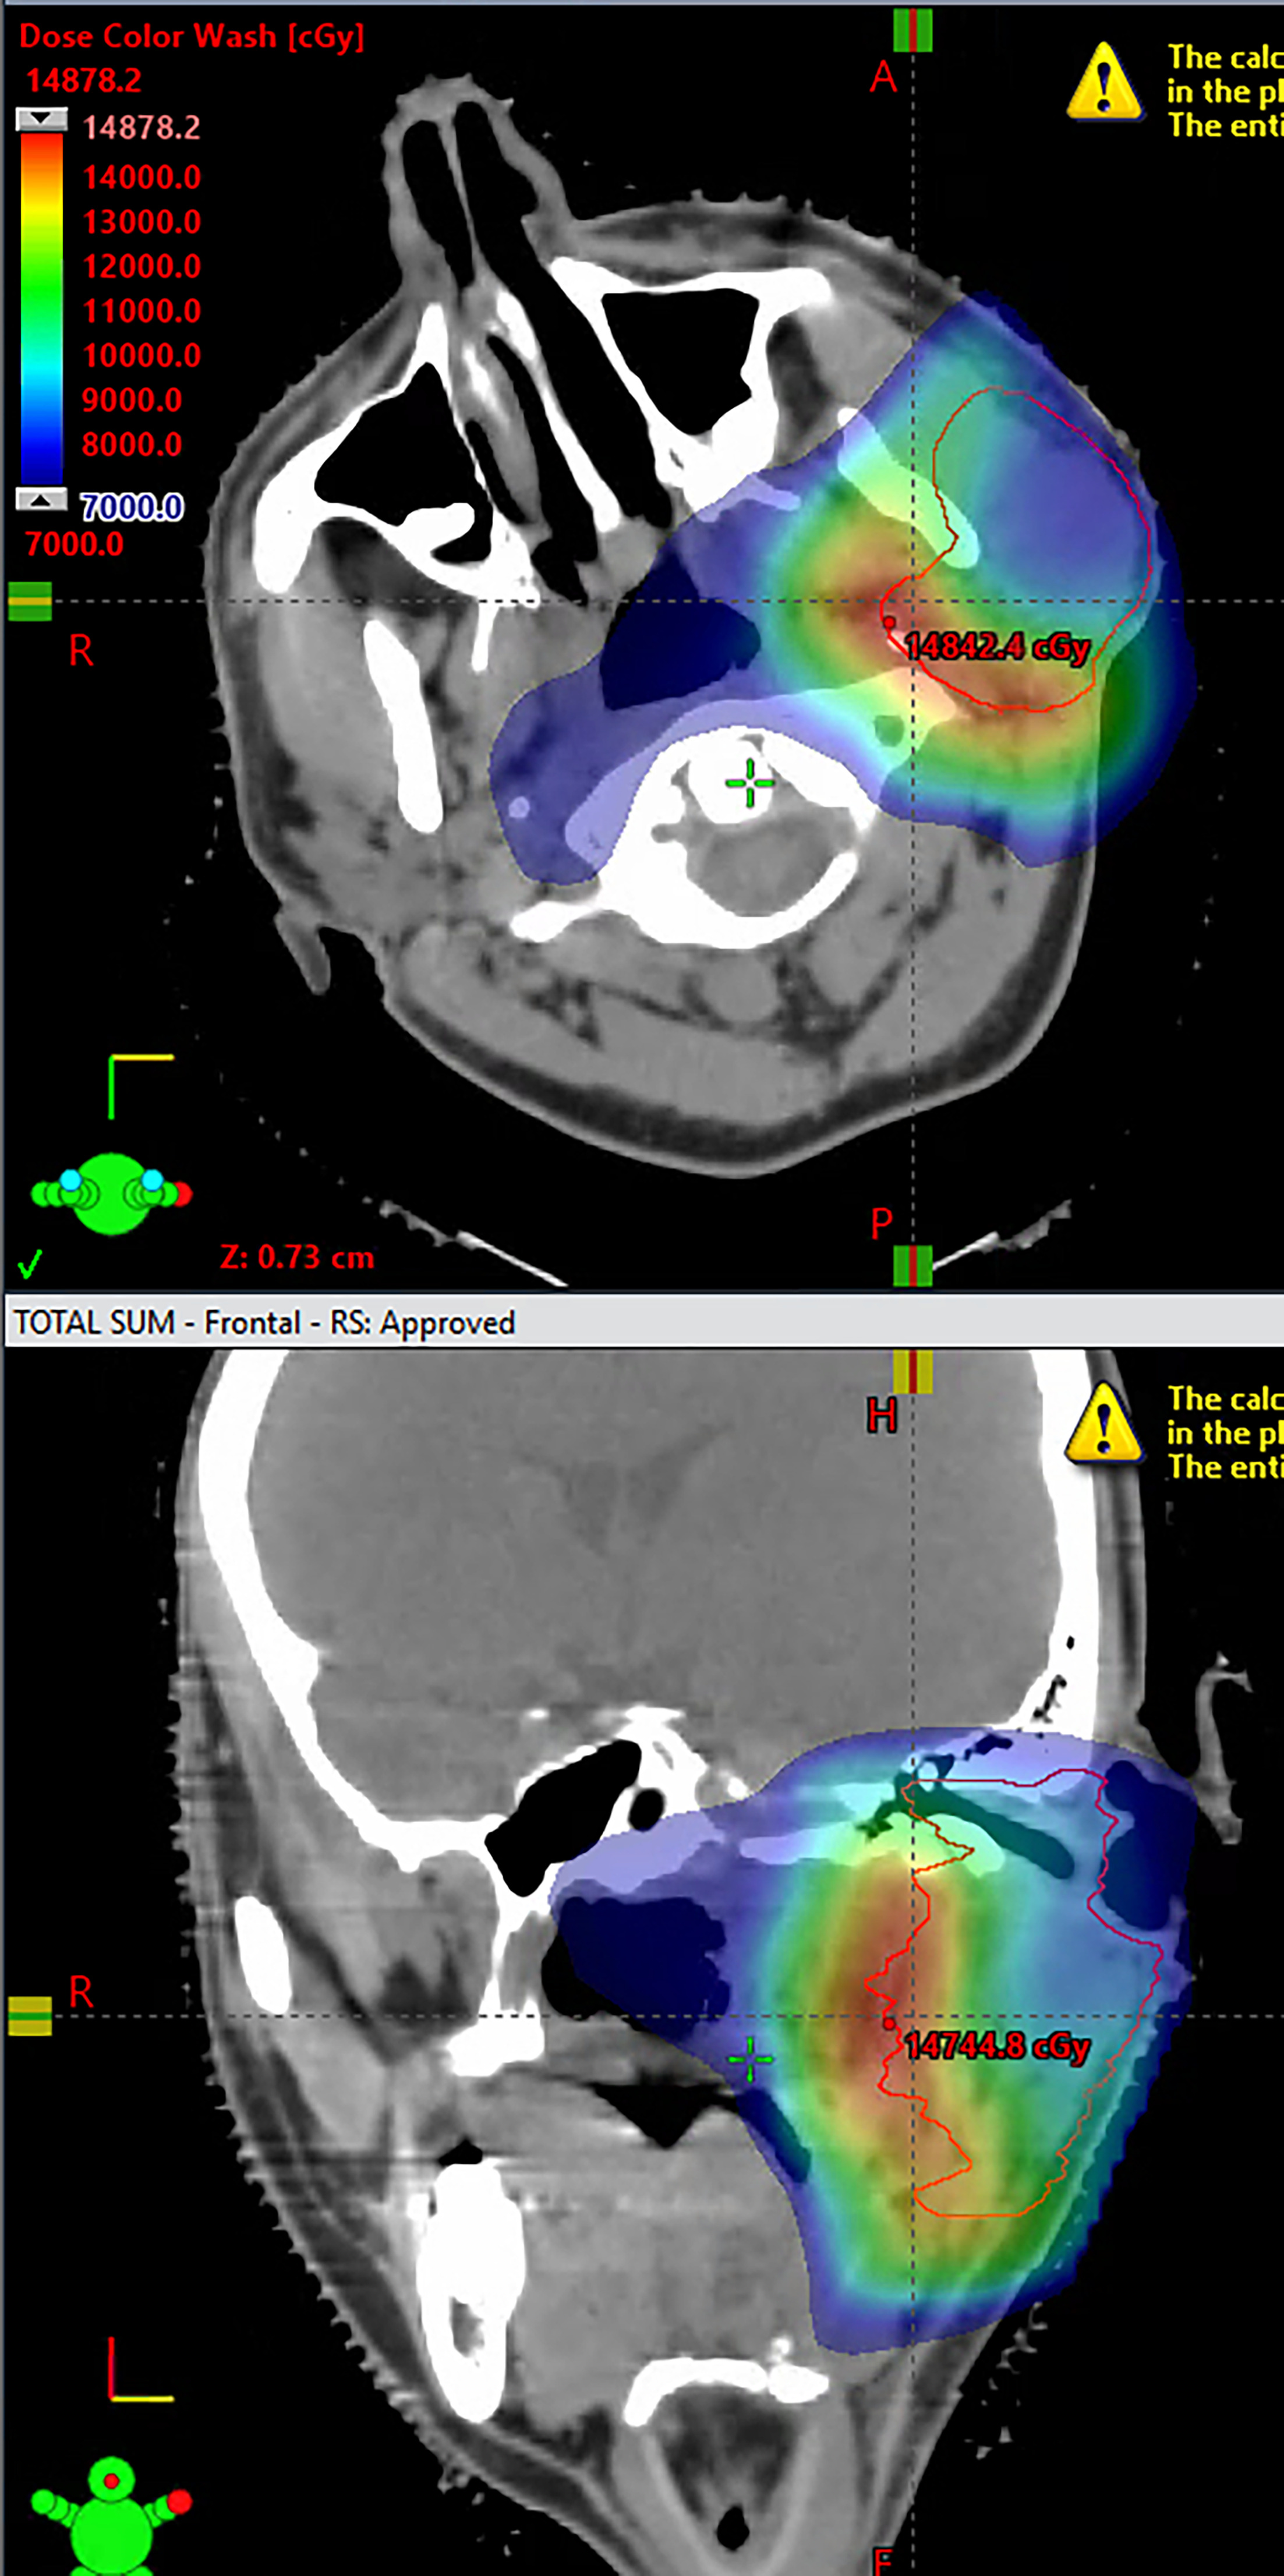Click the warning icon in the axial view
Screen dimensions: 1284x2576
pos(1104,82)
